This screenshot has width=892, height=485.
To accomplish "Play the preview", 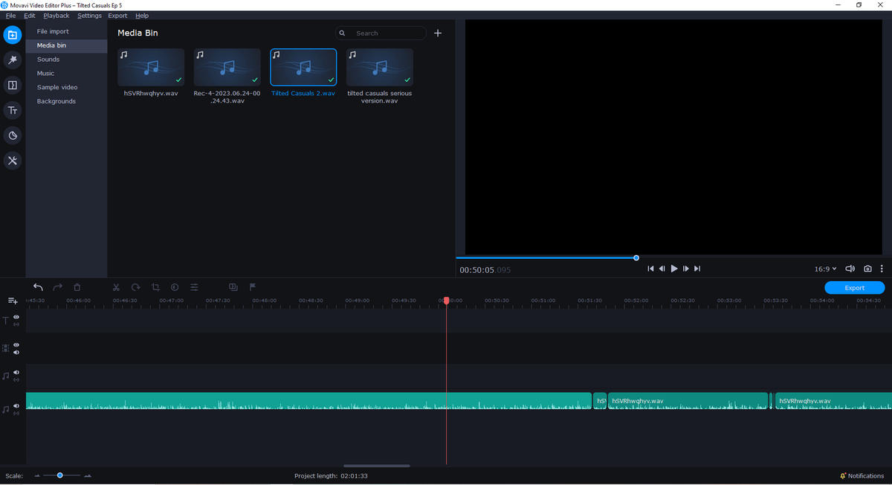I will pyautogui.click(x=674, y=269).
